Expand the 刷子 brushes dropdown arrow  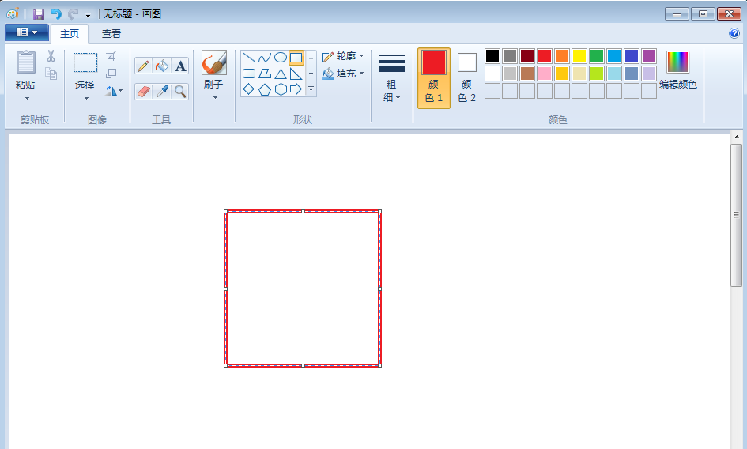[215, 98]
